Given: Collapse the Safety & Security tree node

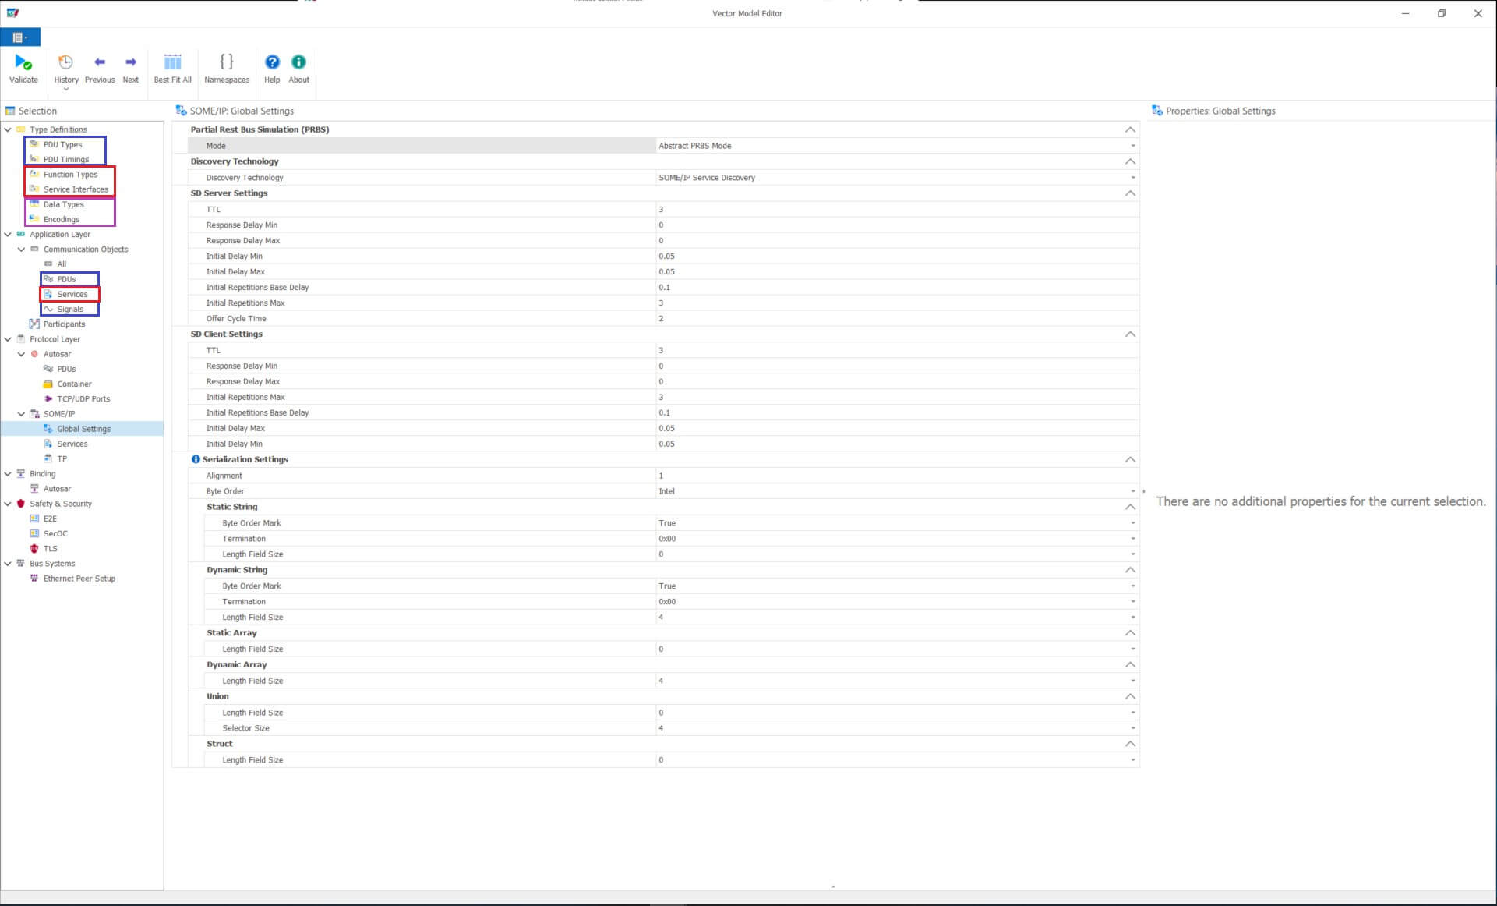Looking at the screenshot, I should 8,504.
